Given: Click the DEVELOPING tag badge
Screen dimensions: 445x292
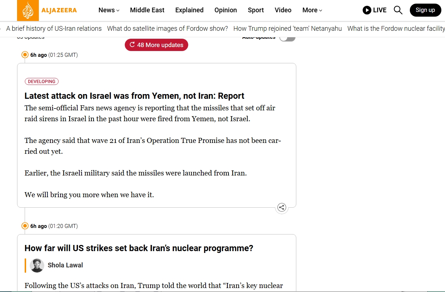Looking at the screenshot, I should (42, 81).
